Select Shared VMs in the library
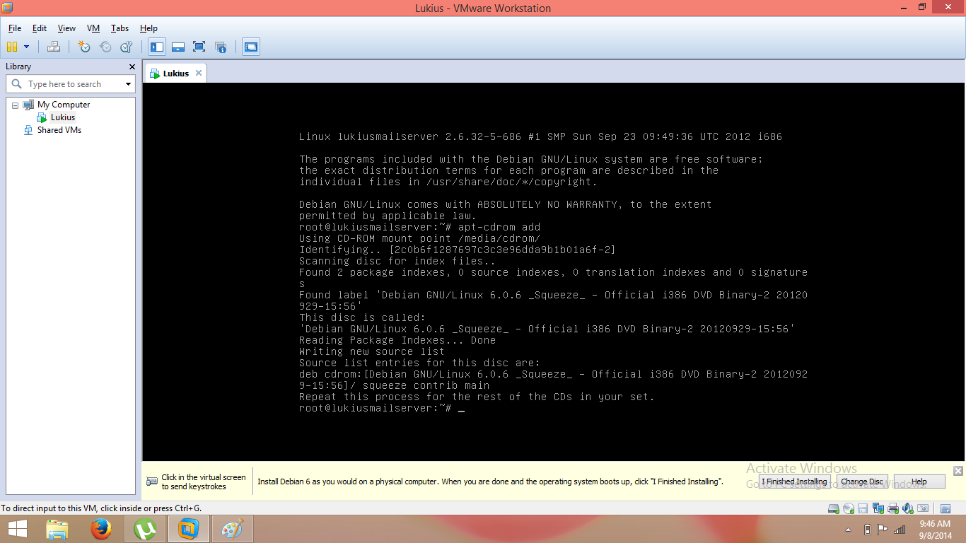This screenshot has height=543, width=966. pos(59,130)
